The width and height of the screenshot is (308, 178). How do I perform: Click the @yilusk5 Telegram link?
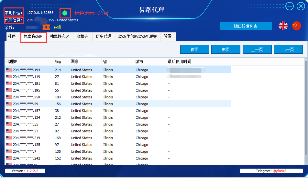click(279, 171)
